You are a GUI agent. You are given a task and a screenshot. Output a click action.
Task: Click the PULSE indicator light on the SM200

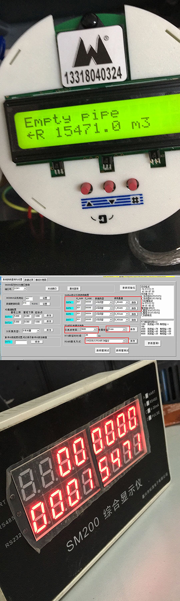coord(150,418)
